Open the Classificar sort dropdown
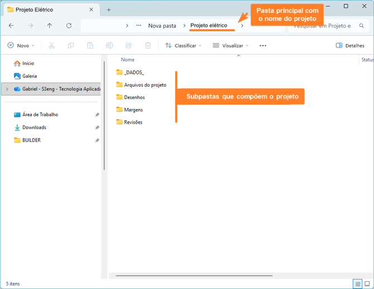The width and height of the screenshot is (374, 289). [183, 45]
